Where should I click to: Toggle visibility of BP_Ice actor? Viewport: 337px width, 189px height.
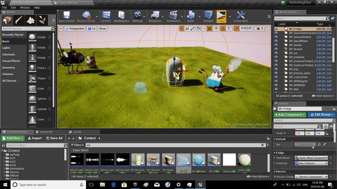(x=276, y=53)
